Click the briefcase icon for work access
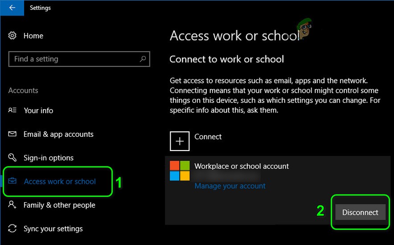The width and height of the screenshot is (394, 245). [12, 181]
